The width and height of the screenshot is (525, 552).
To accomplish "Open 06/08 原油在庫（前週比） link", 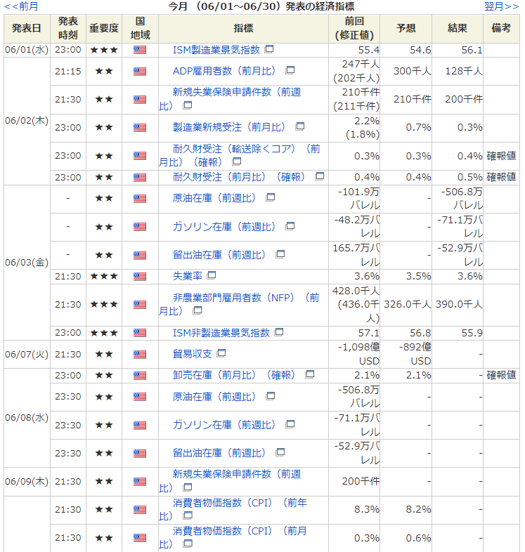I will pos(214,397).
